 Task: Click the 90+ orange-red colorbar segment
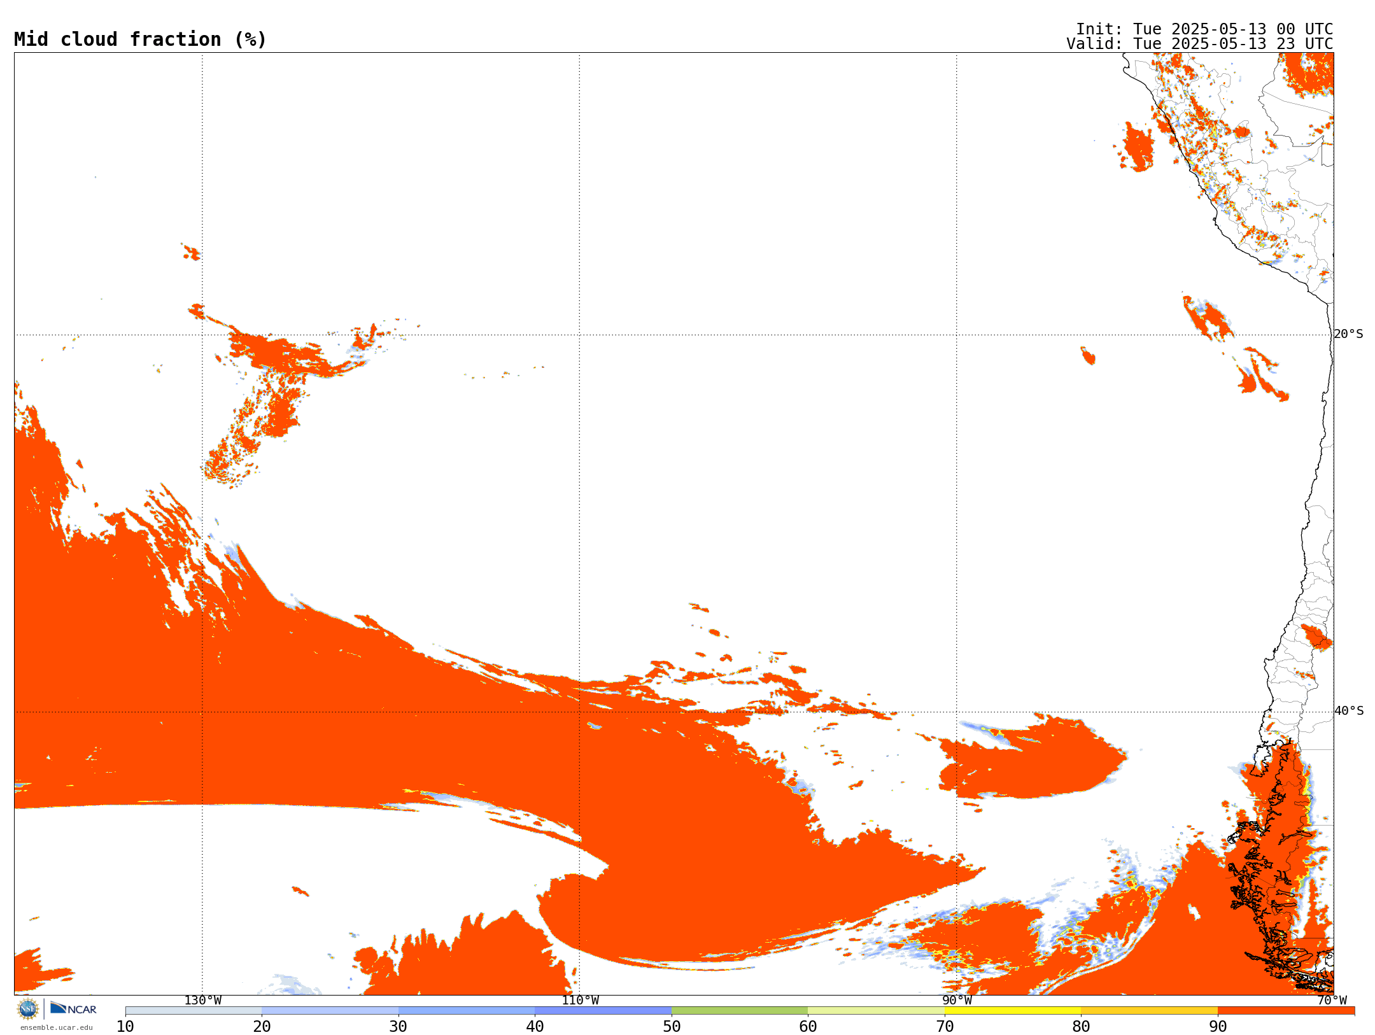[1286, 1011]
